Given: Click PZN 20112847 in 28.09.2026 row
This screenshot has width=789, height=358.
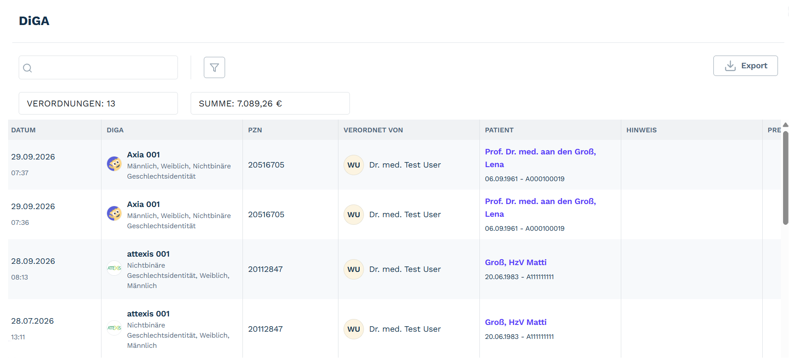Looking at the screenshot, I should pos(265,269).
